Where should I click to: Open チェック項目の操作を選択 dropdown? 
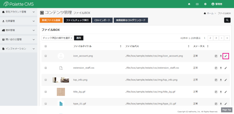pyautogui.click(x=57, y=38)
